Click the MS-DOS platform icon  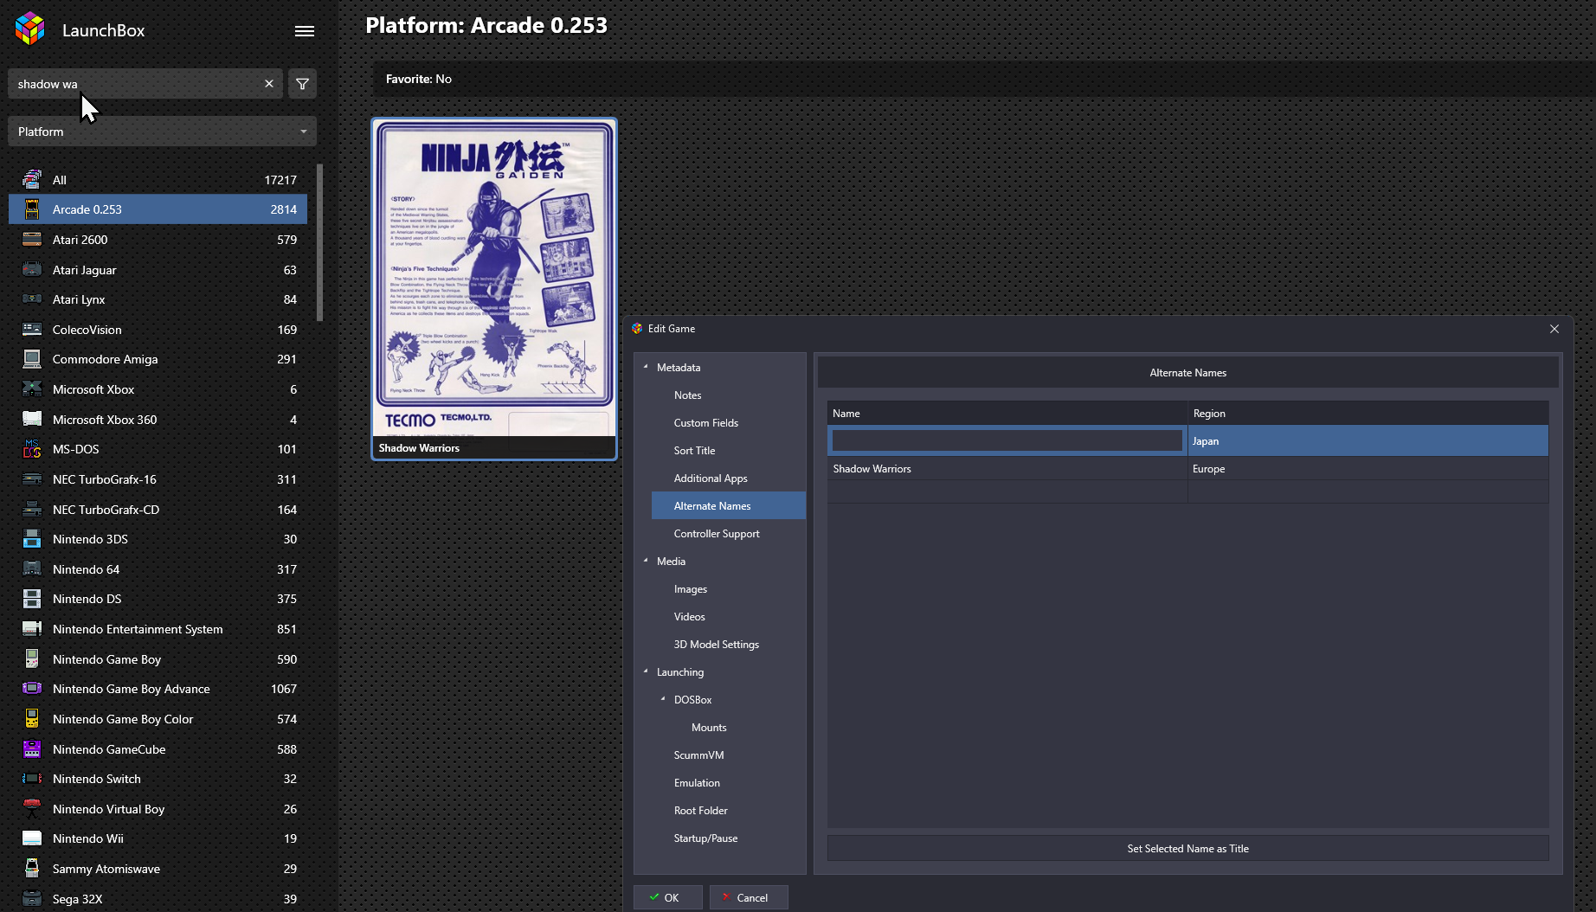pos(32,449)
